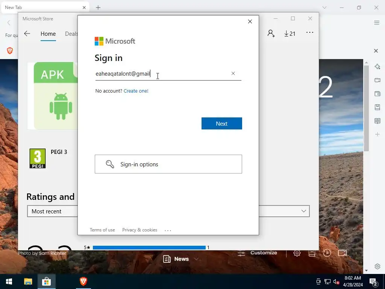Image resolution: width=385 pixels, height=289 pixels.
Task: Open Brave Talk camera icon on new tab
Action: pos(342,253)
